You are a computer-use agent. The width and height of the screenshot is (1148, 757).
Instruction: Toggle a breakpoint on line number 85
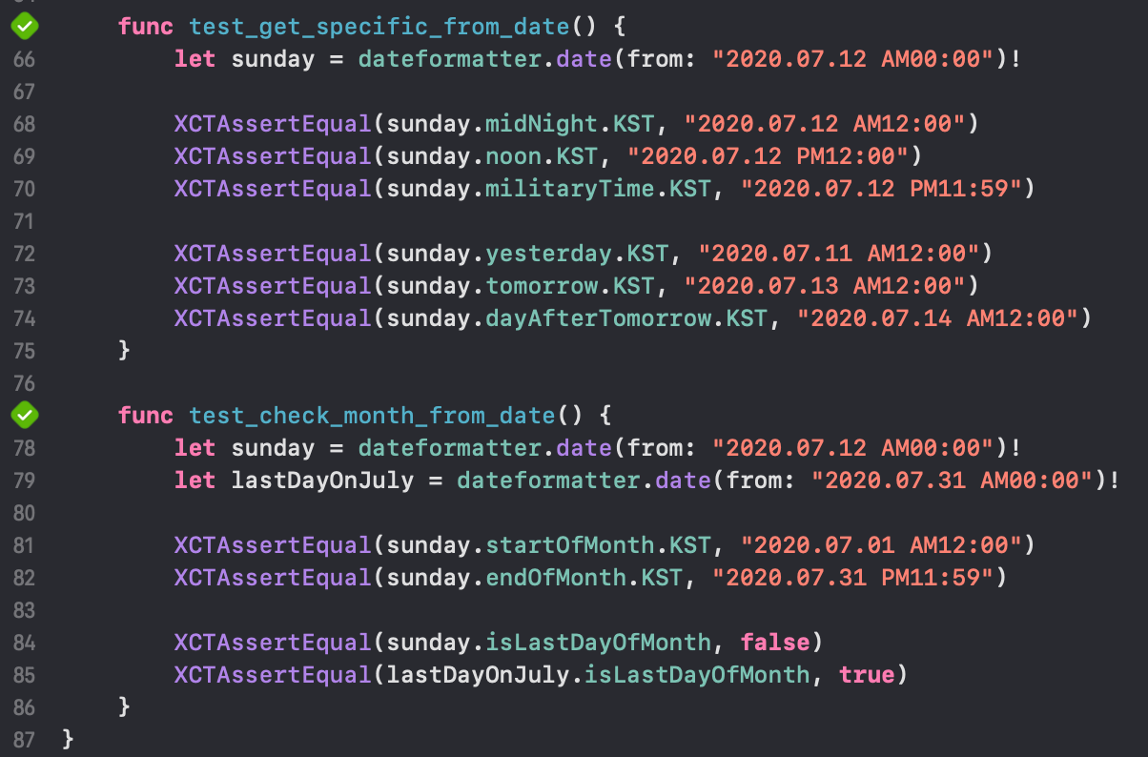(25, 675)
